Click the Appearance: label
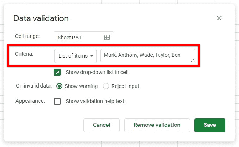 tap(30, 101)
